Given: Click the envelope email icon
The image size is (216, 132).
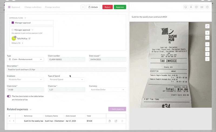Looking at the screenshot, I should [x=202, y=7].
